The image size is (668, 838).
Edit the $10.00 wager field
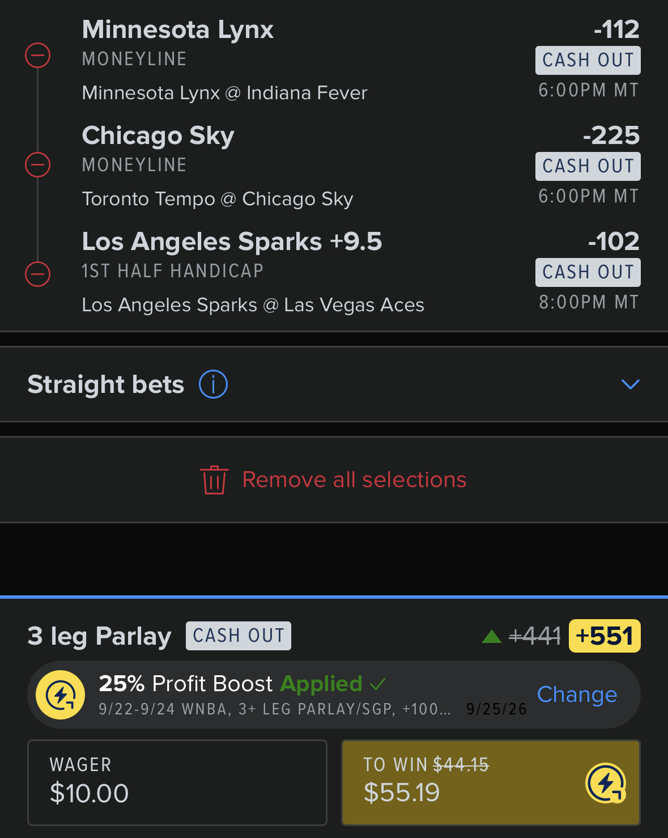click(x=177, y=782)
